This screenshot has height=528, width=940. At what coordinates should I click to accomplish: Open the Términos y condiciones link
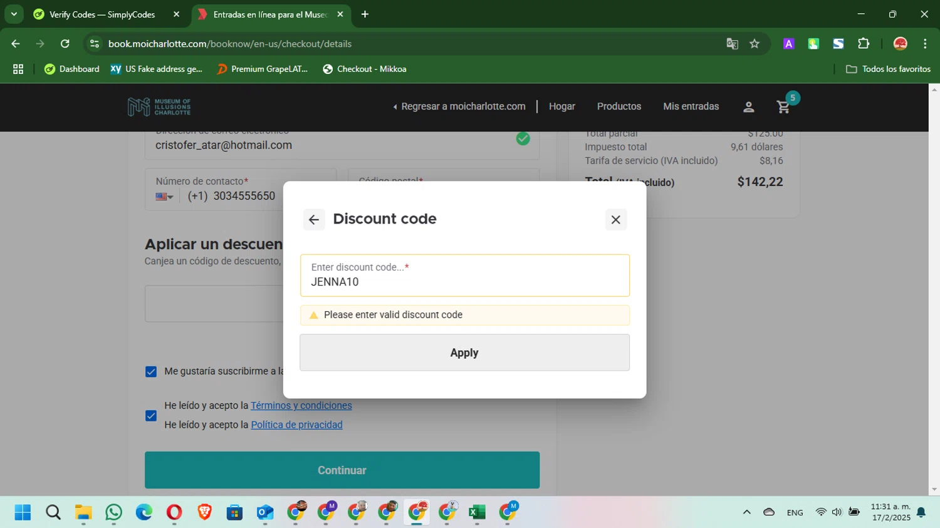(x=301, y=406)
